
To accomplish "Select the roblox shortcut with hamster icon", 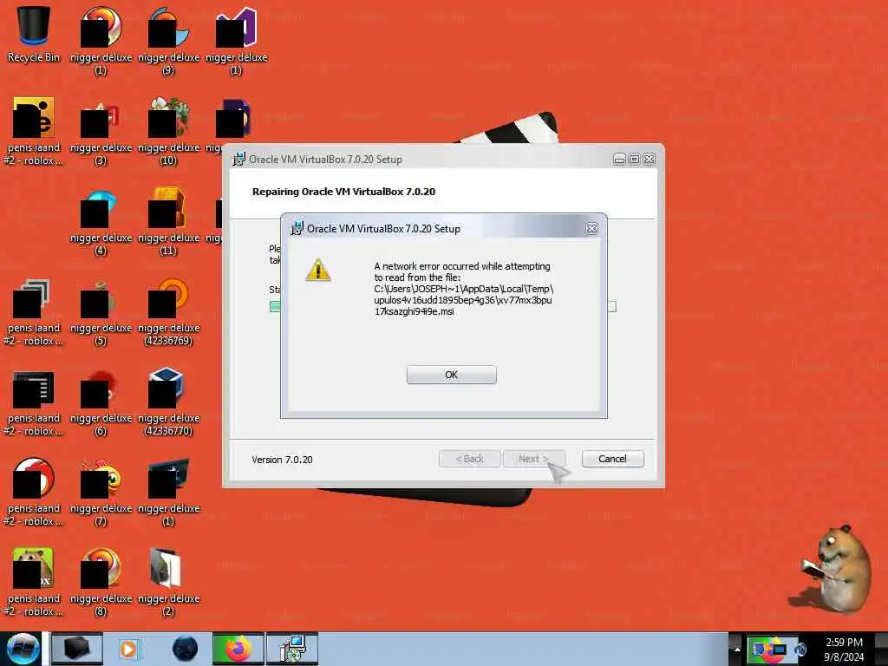I will pyautogui.click(x=34, y=583).
